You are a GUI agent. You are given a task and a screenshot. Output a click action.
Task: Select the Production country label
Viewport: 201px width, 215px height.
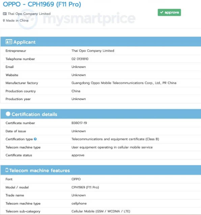(21, 91)
